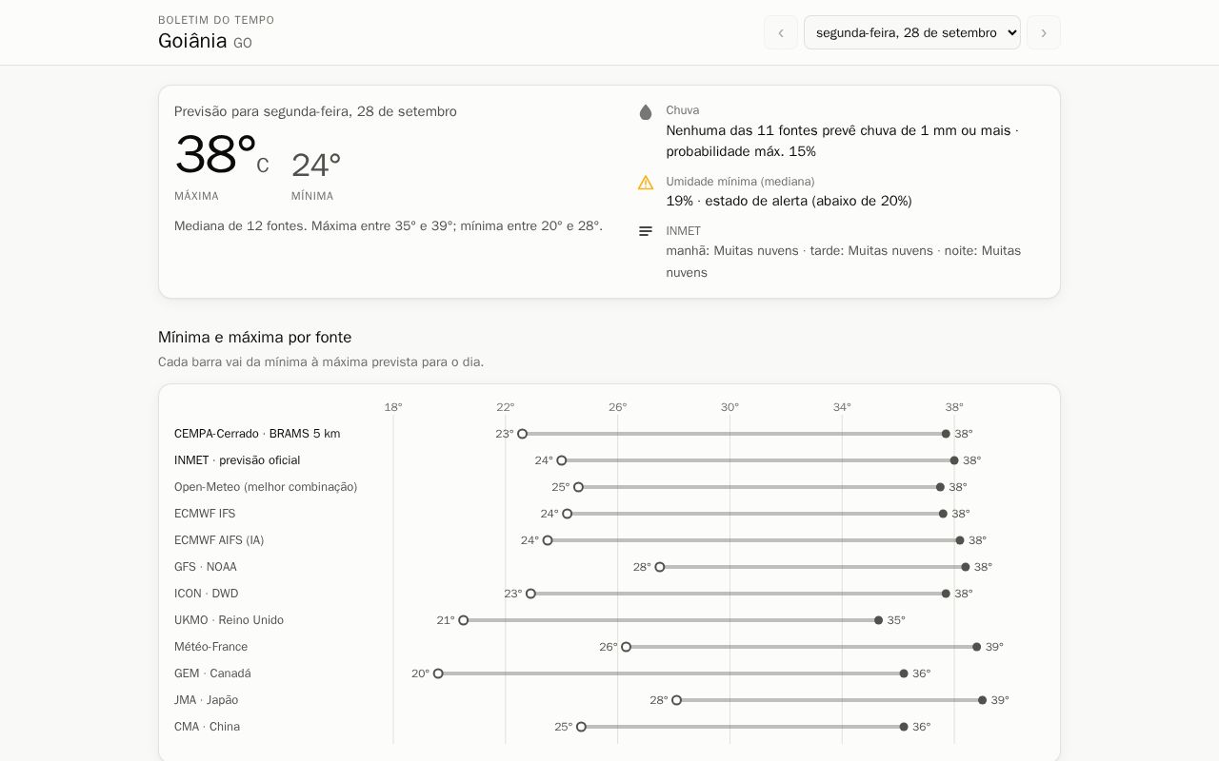Click the CEMPA-Cerrado temperature range bar
This screenshot has width=1219, height=761.
coord(734,434)
